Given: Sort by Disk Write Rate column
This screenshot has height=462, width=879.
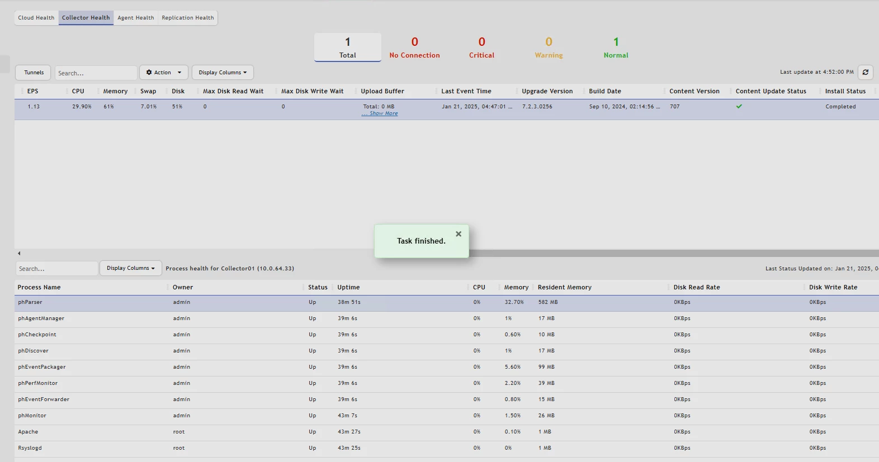Looking at the screenshot, I should (x=833, y=287).
